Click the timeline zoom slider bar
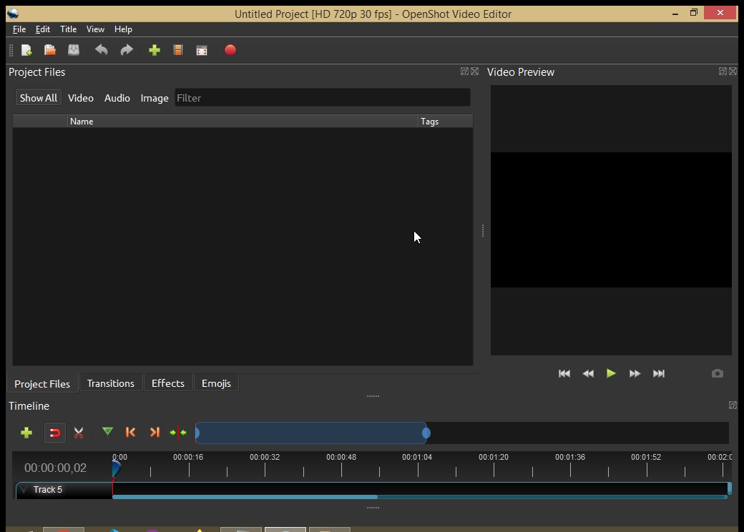The width and height of the screenshot is (744, 532). [311, 433]
